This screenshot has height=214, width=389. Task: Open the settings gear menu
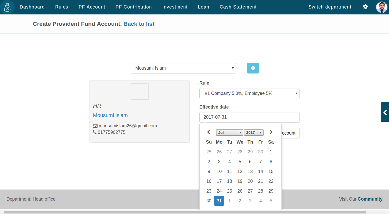365,7
